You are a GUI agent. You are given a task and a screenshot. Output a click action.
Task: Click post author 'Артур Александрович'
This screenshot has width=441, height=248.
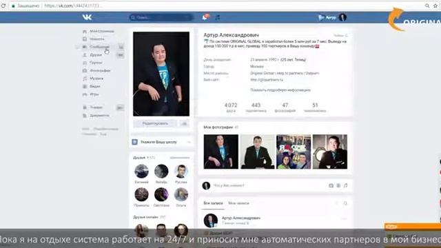[241, 218]
